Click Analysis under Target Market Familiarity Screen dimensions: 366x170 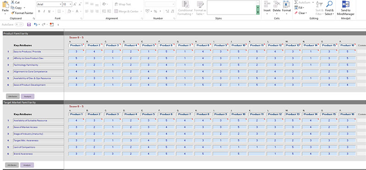click(27, 165)
